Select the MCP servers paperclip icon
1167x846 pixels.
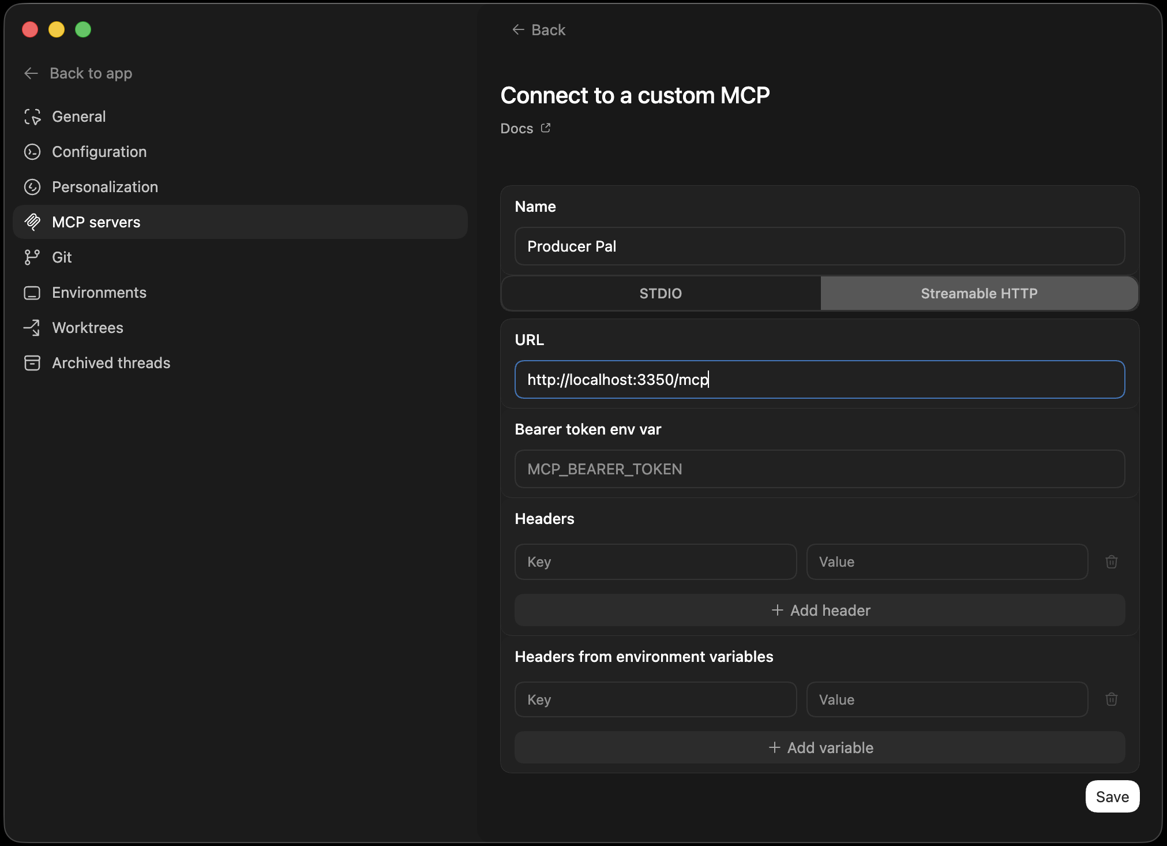click(33, 222)
